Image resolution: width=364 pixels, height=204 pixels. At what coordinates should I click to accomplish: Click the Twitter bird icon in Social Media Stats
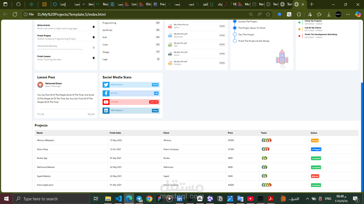[106, 85]
